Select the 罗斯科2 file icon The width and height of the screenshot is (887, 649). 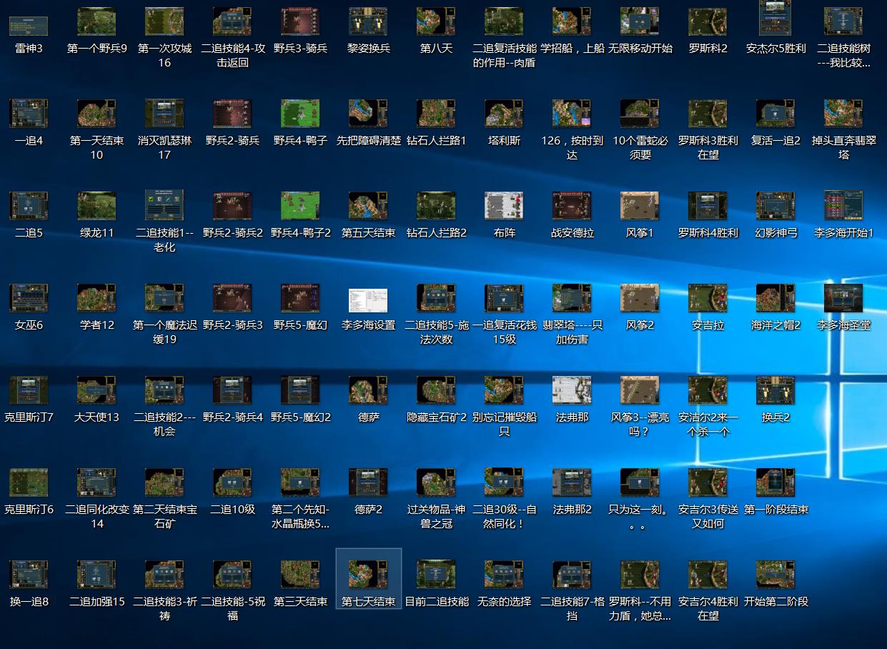pyautogui.click(x=708, y=23)
